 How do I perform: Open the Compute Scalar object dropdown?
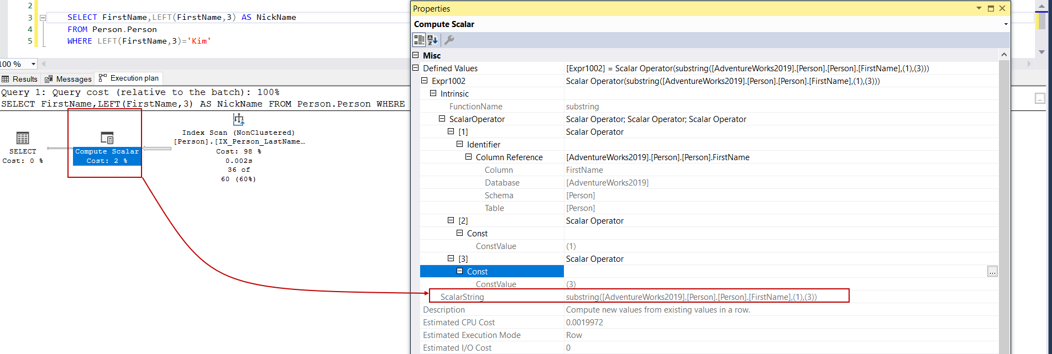click(x=1006, y=24)
